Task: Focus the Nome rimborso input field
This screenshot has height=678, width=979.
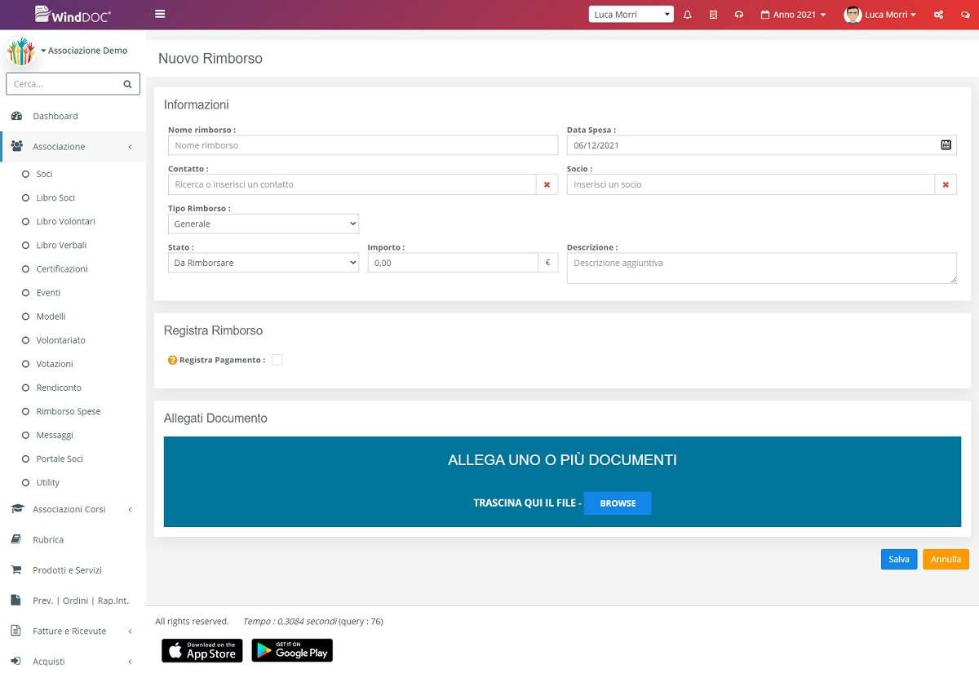Action: 363,145
